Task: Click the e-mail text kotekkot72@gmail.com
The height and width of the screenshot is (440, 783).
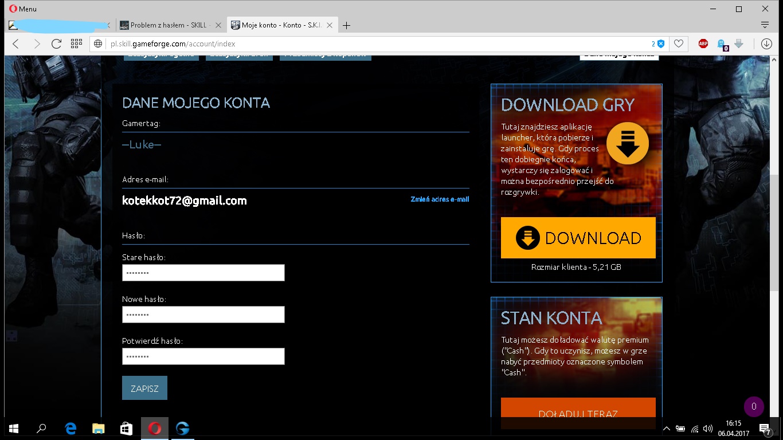Action: [185, 201]
